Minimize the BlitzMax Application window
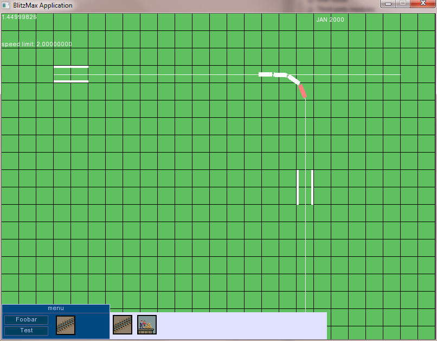 (x=388, y=4)
